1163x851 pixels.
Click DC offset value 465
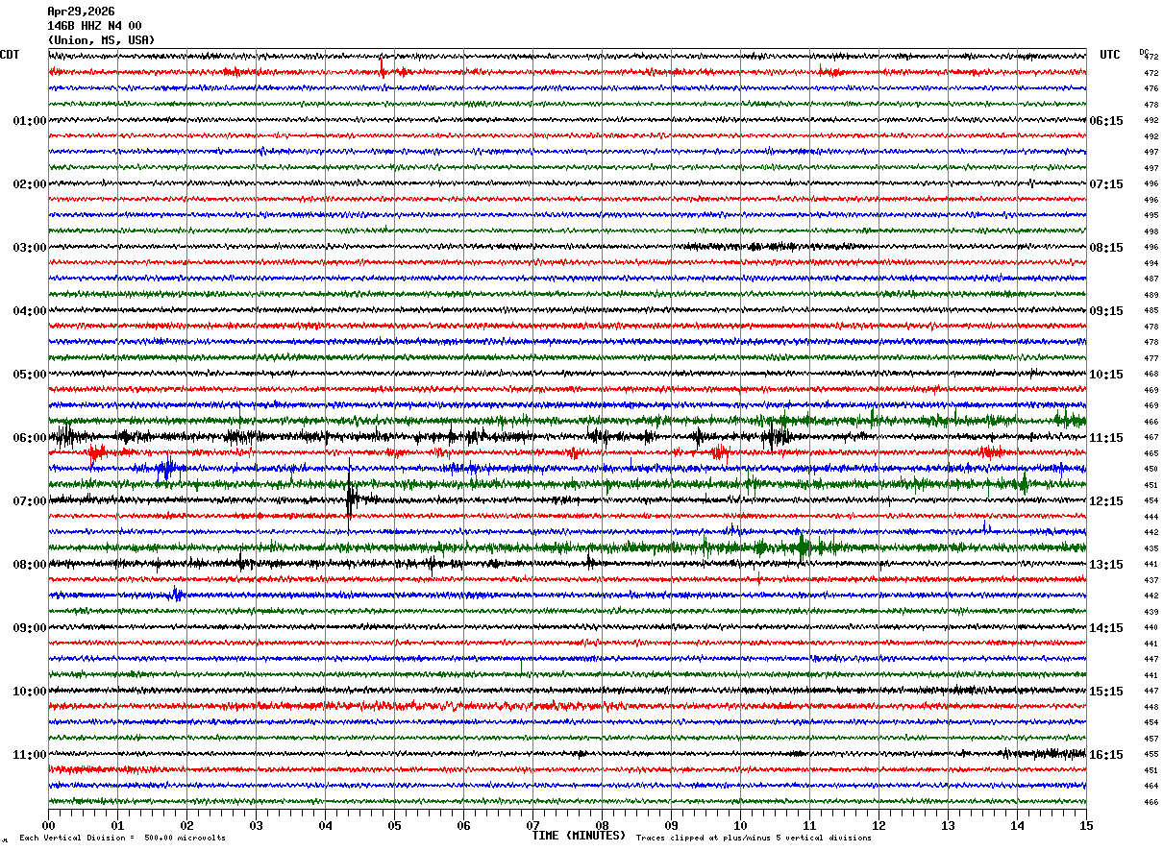click(1151, 453)
